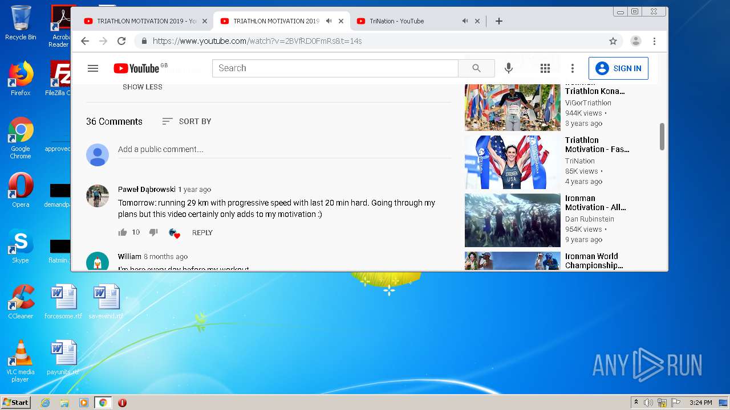Open Paweł Dąbrowski's channel name link

coord(147,190)
